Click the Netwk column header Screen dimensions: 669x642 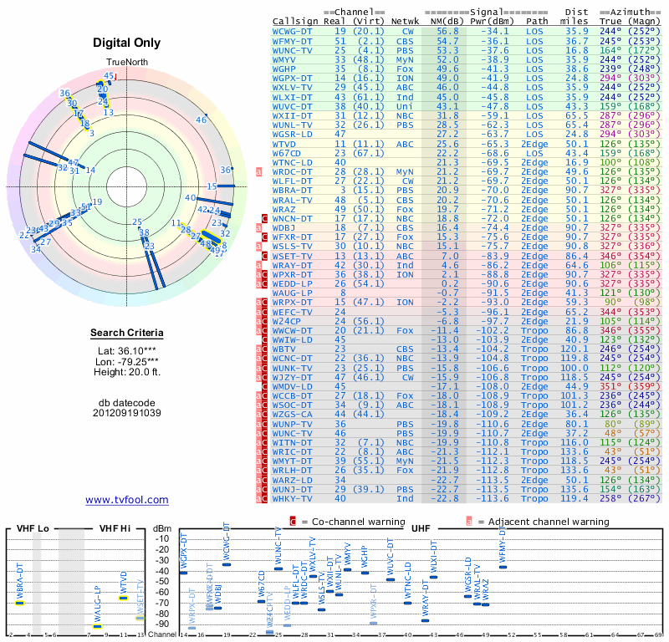(x=406, y=22)
